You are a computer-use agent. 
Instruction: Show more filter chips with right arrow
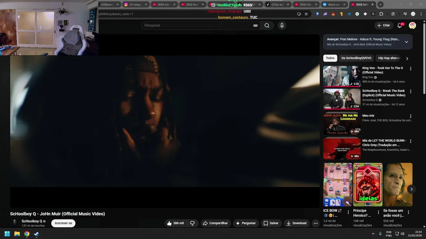pyautogui.click(x=407, y=58)
